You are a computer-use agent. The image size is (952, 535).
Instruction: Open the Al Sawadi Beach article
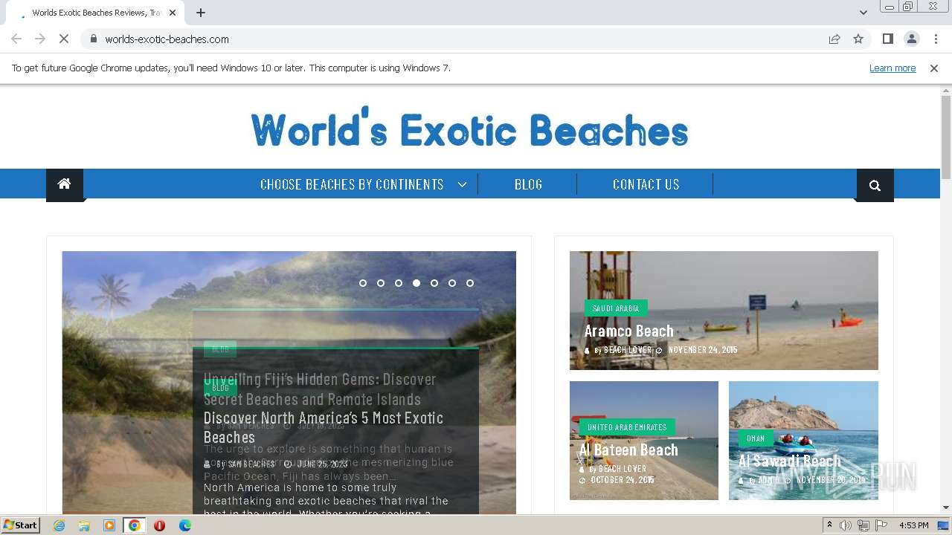789,461
